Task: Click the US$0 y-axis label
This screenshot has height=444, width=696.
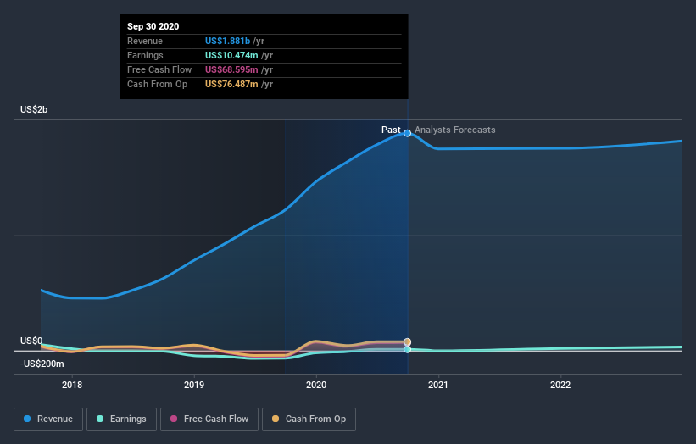Action: click(x=31, y=341)
